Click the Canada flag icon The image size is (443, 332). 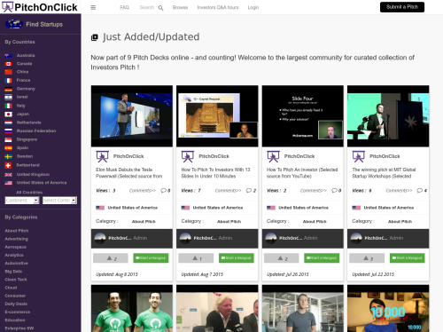pos(8,64)
